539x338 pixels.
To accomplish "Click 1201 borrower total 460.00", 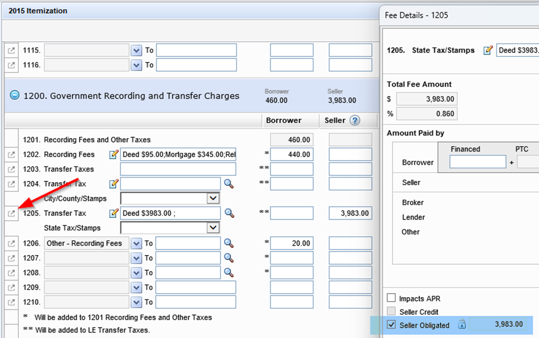I will (291, 139).
